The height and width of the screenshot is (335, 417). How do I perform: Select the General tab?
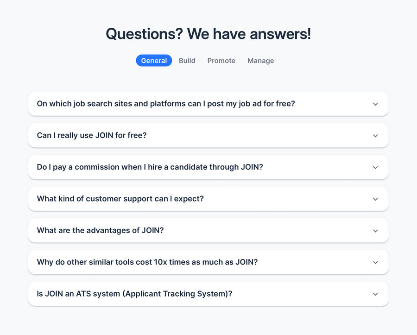(154, 60)
